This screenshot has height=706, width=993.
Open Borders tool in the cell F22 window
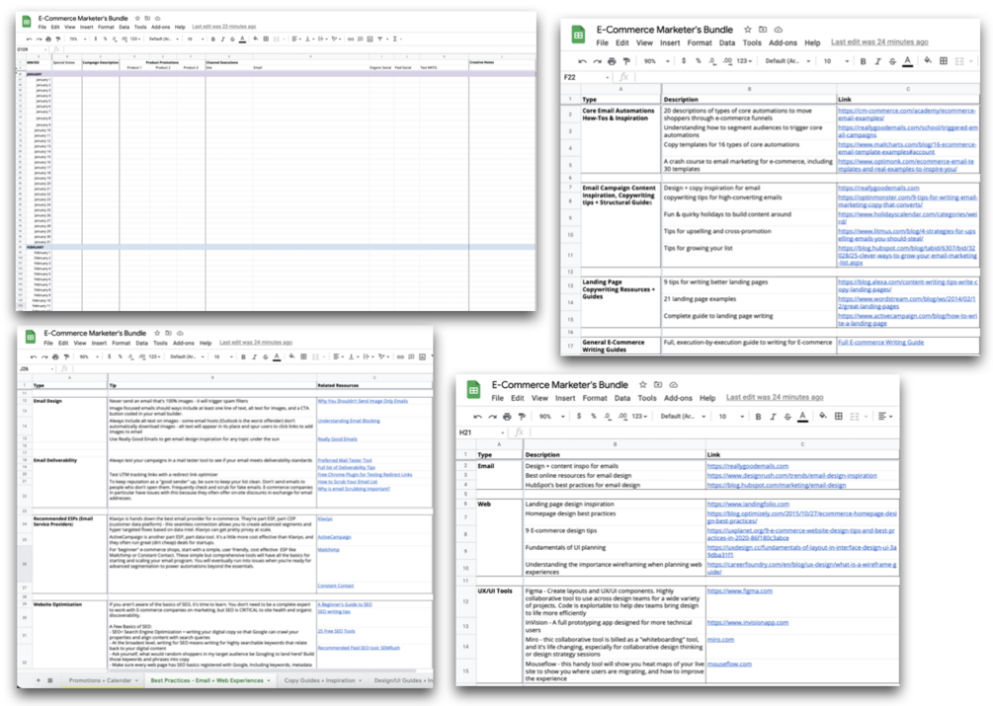click(x=944, y=61)
